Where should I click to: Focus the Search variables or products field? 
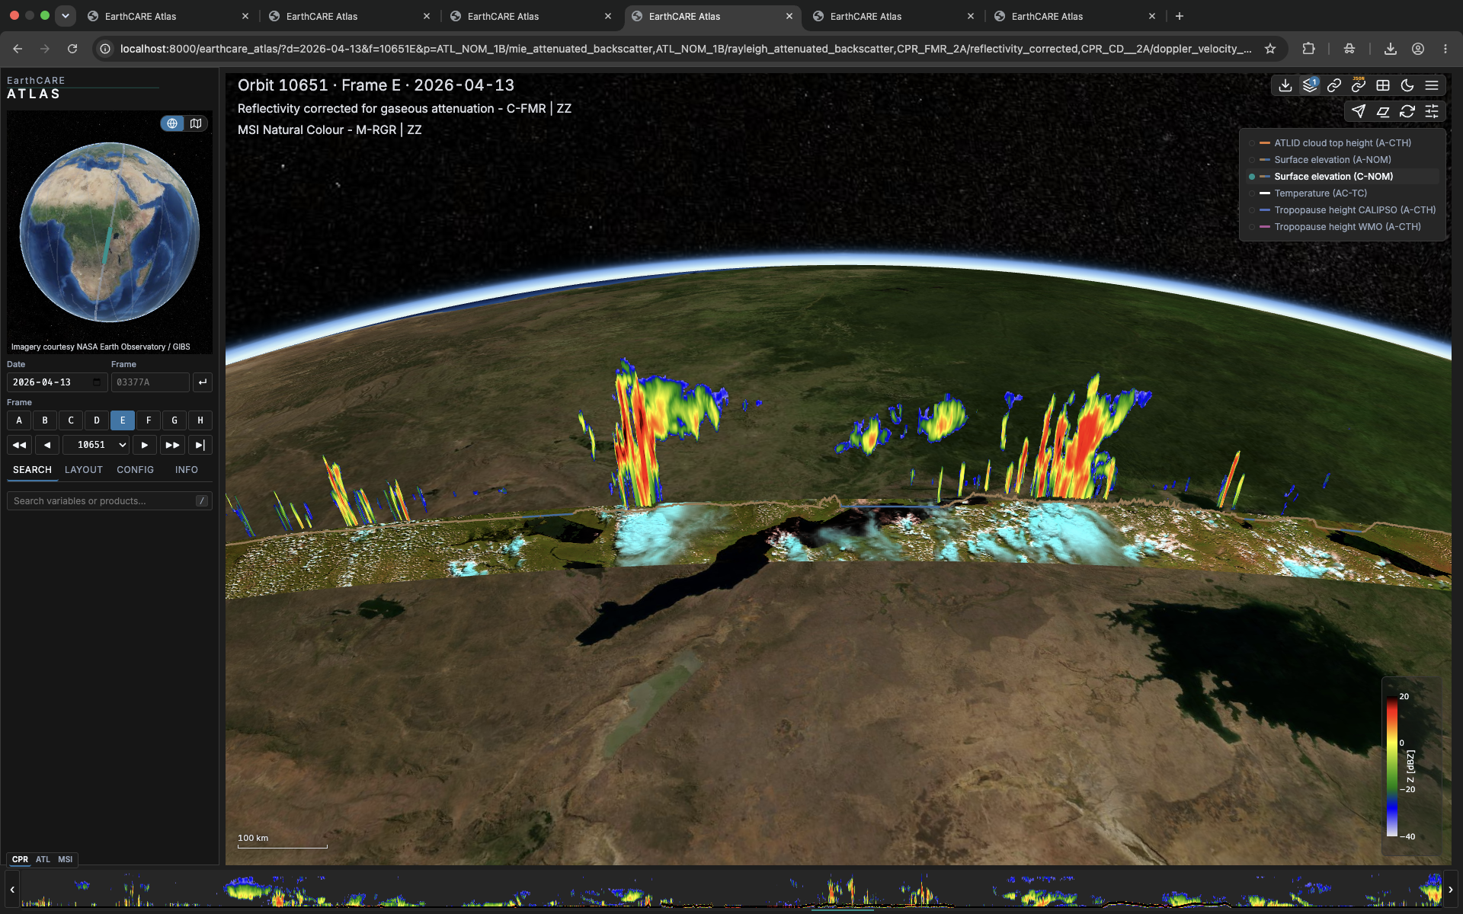point(109,500)
